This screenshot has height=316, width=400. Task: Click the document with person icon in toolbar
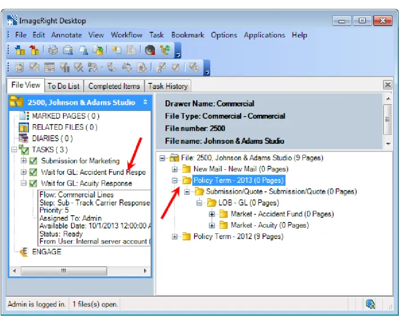point(83,50)
